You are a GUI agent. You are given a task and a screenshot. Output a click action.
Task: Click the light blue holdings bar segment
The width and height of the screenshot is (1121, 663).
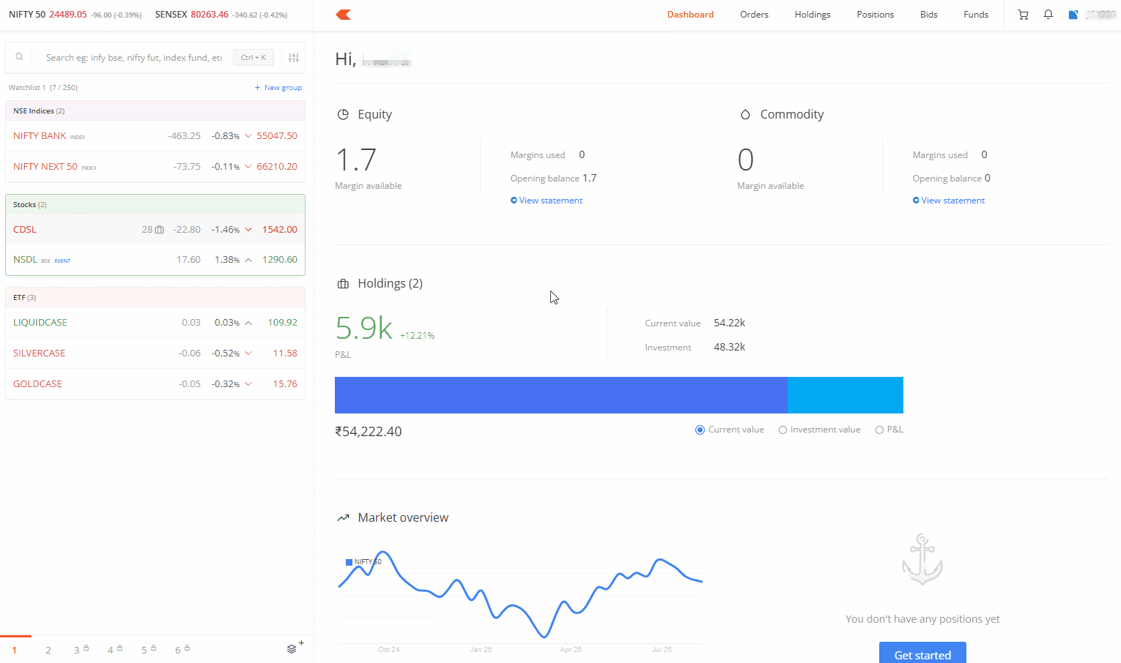845,395
